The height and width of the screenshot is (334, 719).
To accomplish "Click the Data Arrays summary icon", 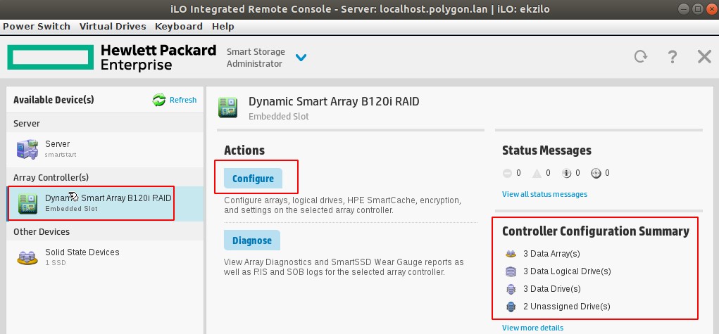I will click(x=511, y=254).
